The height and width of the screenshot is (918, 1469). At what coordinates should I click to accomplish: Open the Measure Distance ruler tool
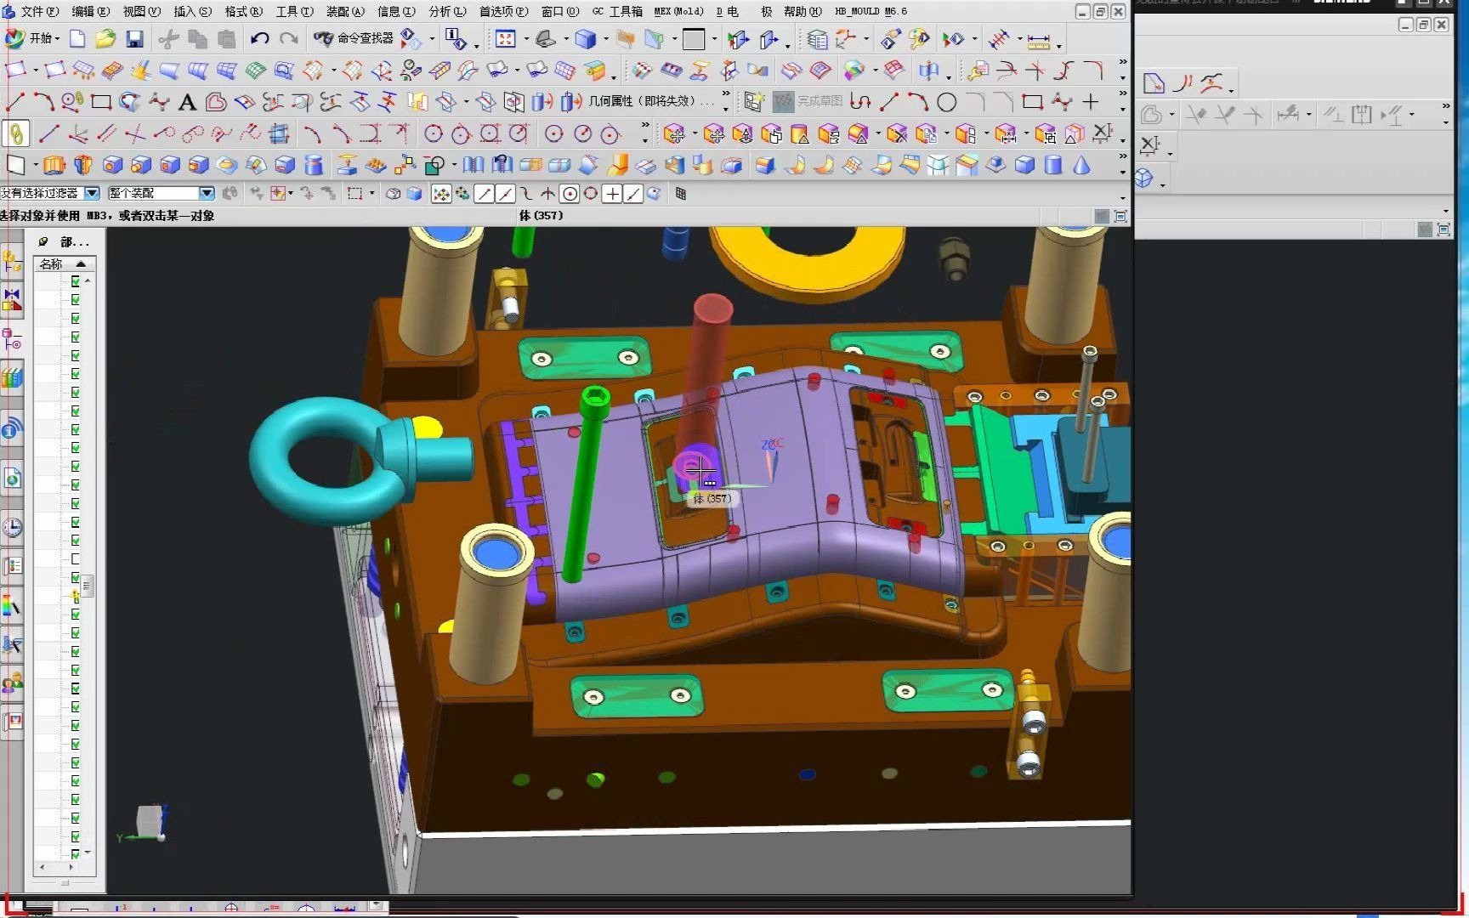[1038, 40]
